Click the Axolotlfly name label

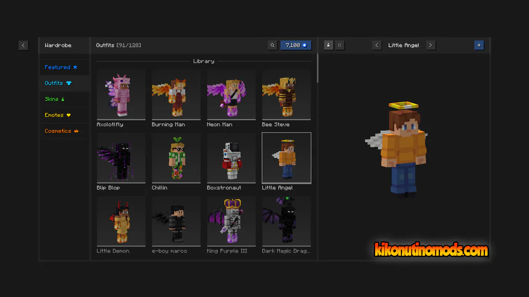point(110,125)
